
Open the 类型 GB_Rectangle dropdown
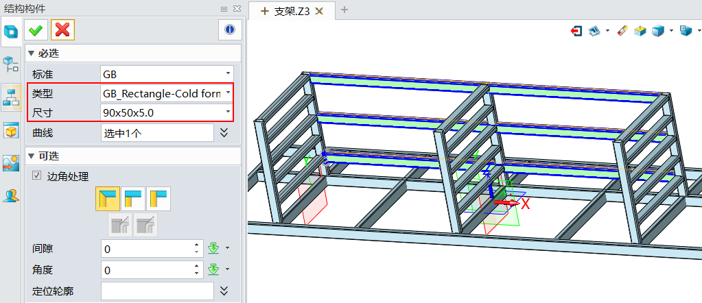(x=167, y=93)
